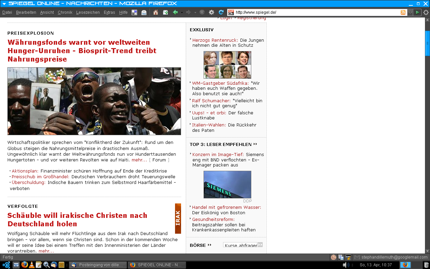
Task: Open the back history dropdown arrow
Action: tap(182, 12)
